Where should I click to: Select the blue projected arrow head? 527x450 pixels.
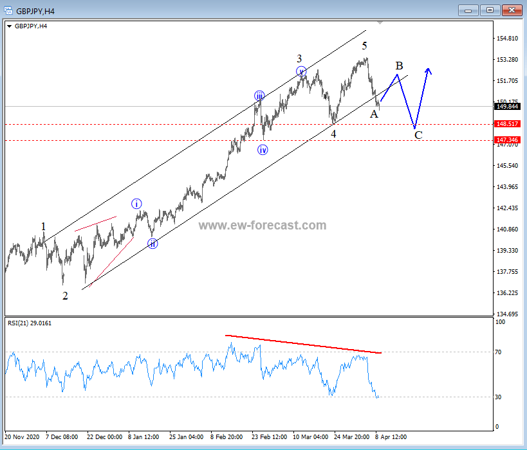[428, 70]
